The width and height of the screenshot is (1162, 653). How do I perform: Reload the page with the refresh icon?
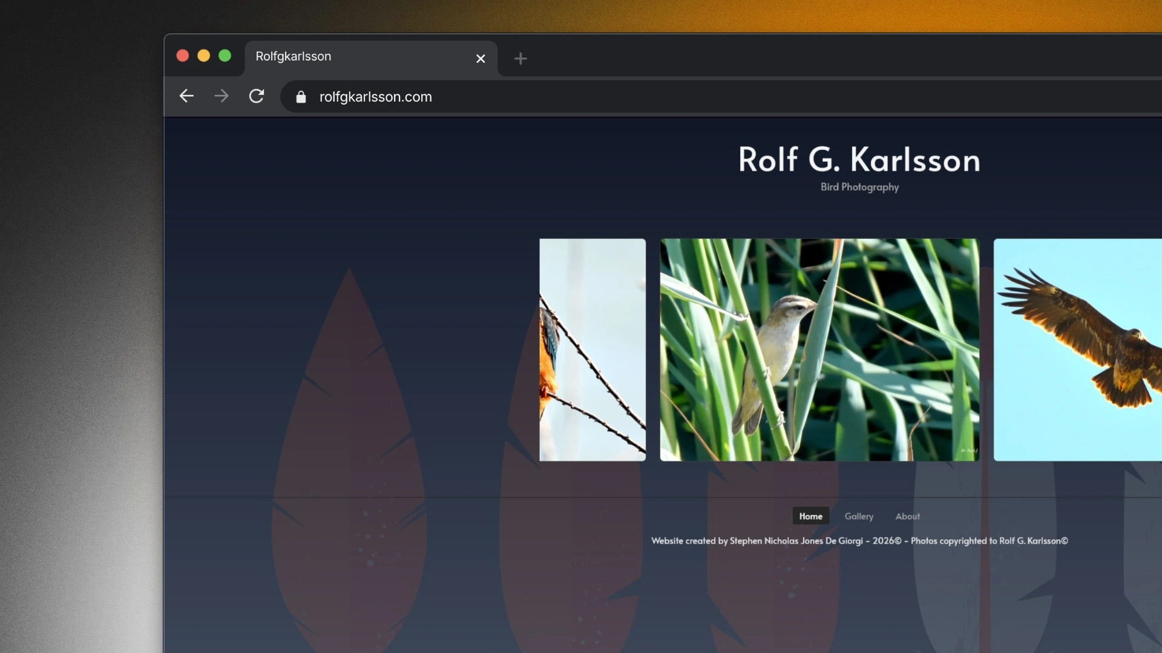tap(257, 96)
